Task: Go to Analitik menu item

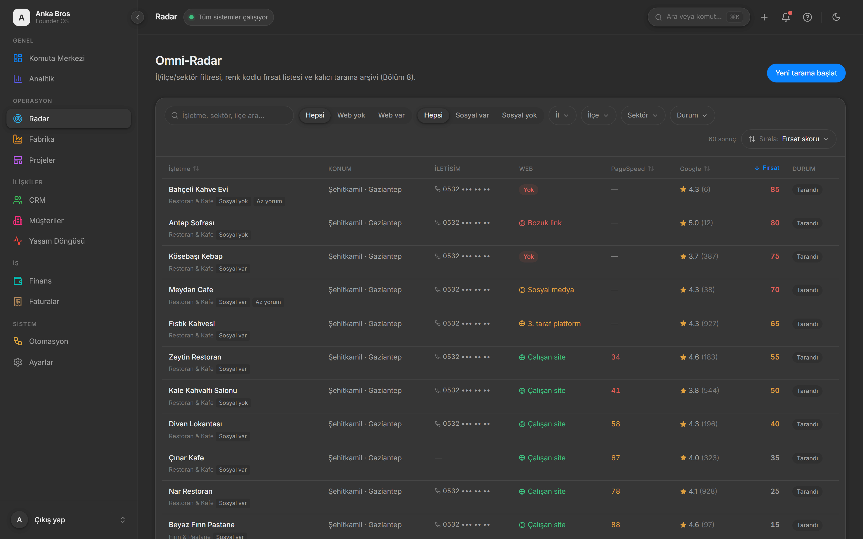Action: tap(69, 79)
